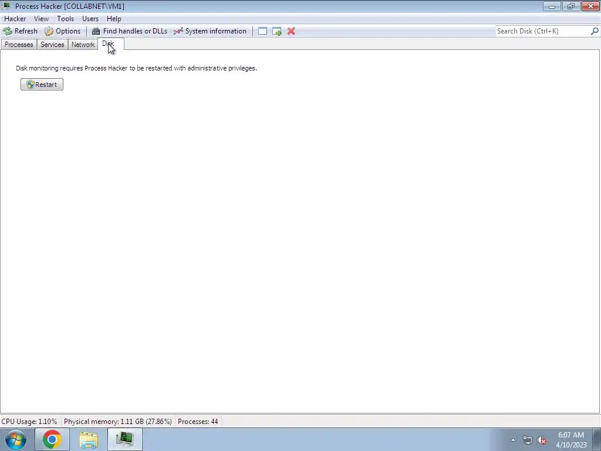Click Restart with administrative privileges button
The height and width of the screenshot is (451, 601).
click(42, 85)
